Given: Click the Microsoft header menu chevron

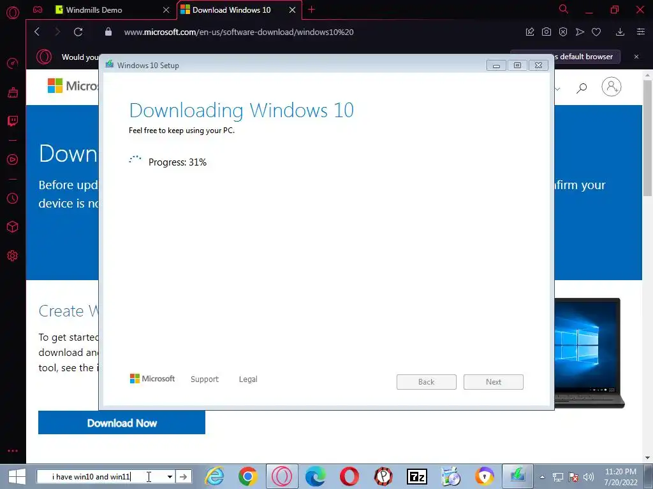Looking at the screenshot, I should click(557, 89).
